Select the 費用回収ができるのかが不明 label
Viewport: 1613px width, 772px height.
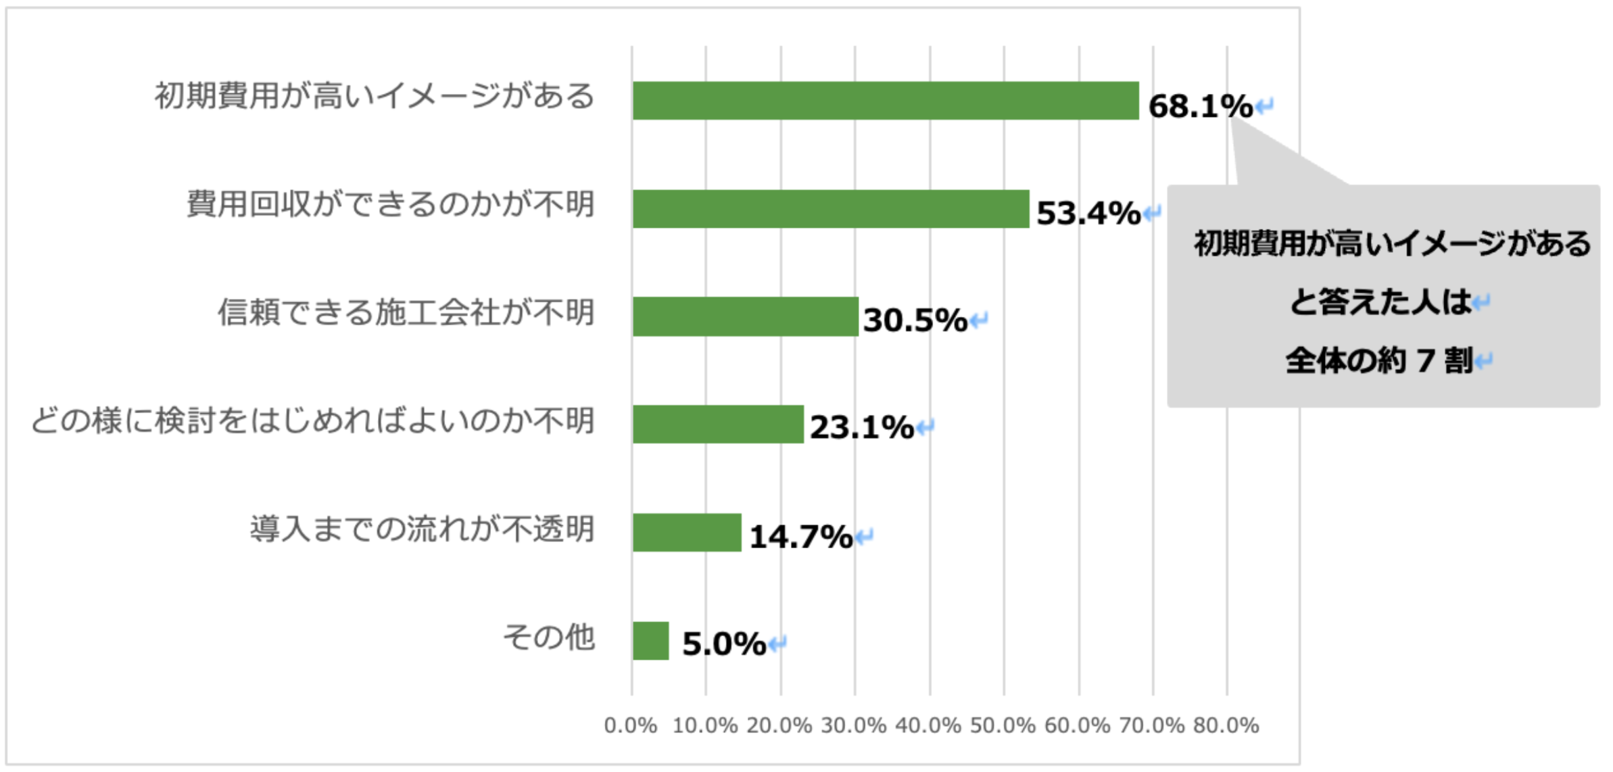[x=390, y=204]
